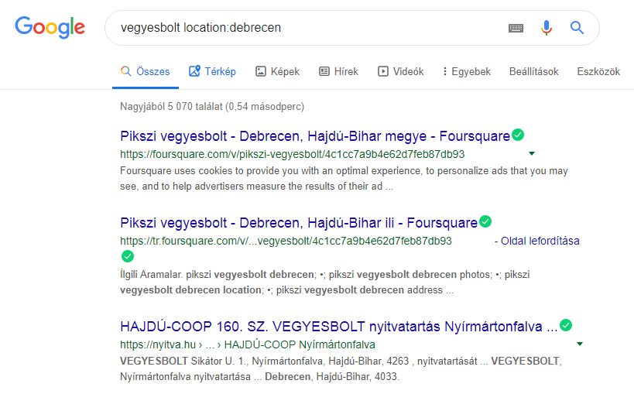Image resolution: width=634 pixels, height=394 pixels.
Task: Click green checkmark below tr.foursquare.com URL
Action: pos(128,256)
